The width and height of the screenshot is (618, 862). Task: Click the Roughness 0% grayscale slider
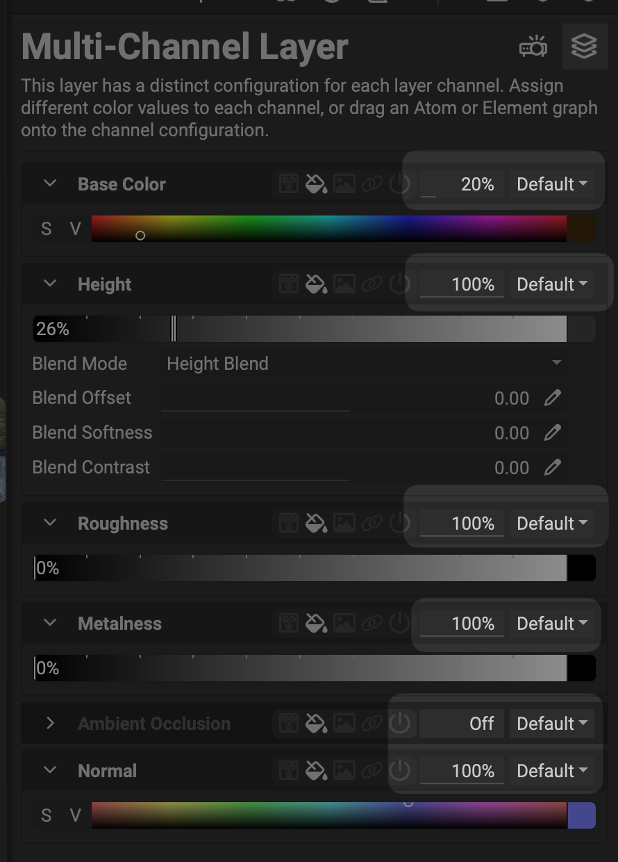(x=300, y=568)
